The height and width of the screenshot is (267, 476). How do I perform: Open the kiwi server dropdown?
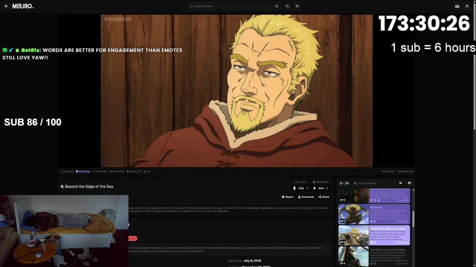pyautogui.click(x=321, y=188)
